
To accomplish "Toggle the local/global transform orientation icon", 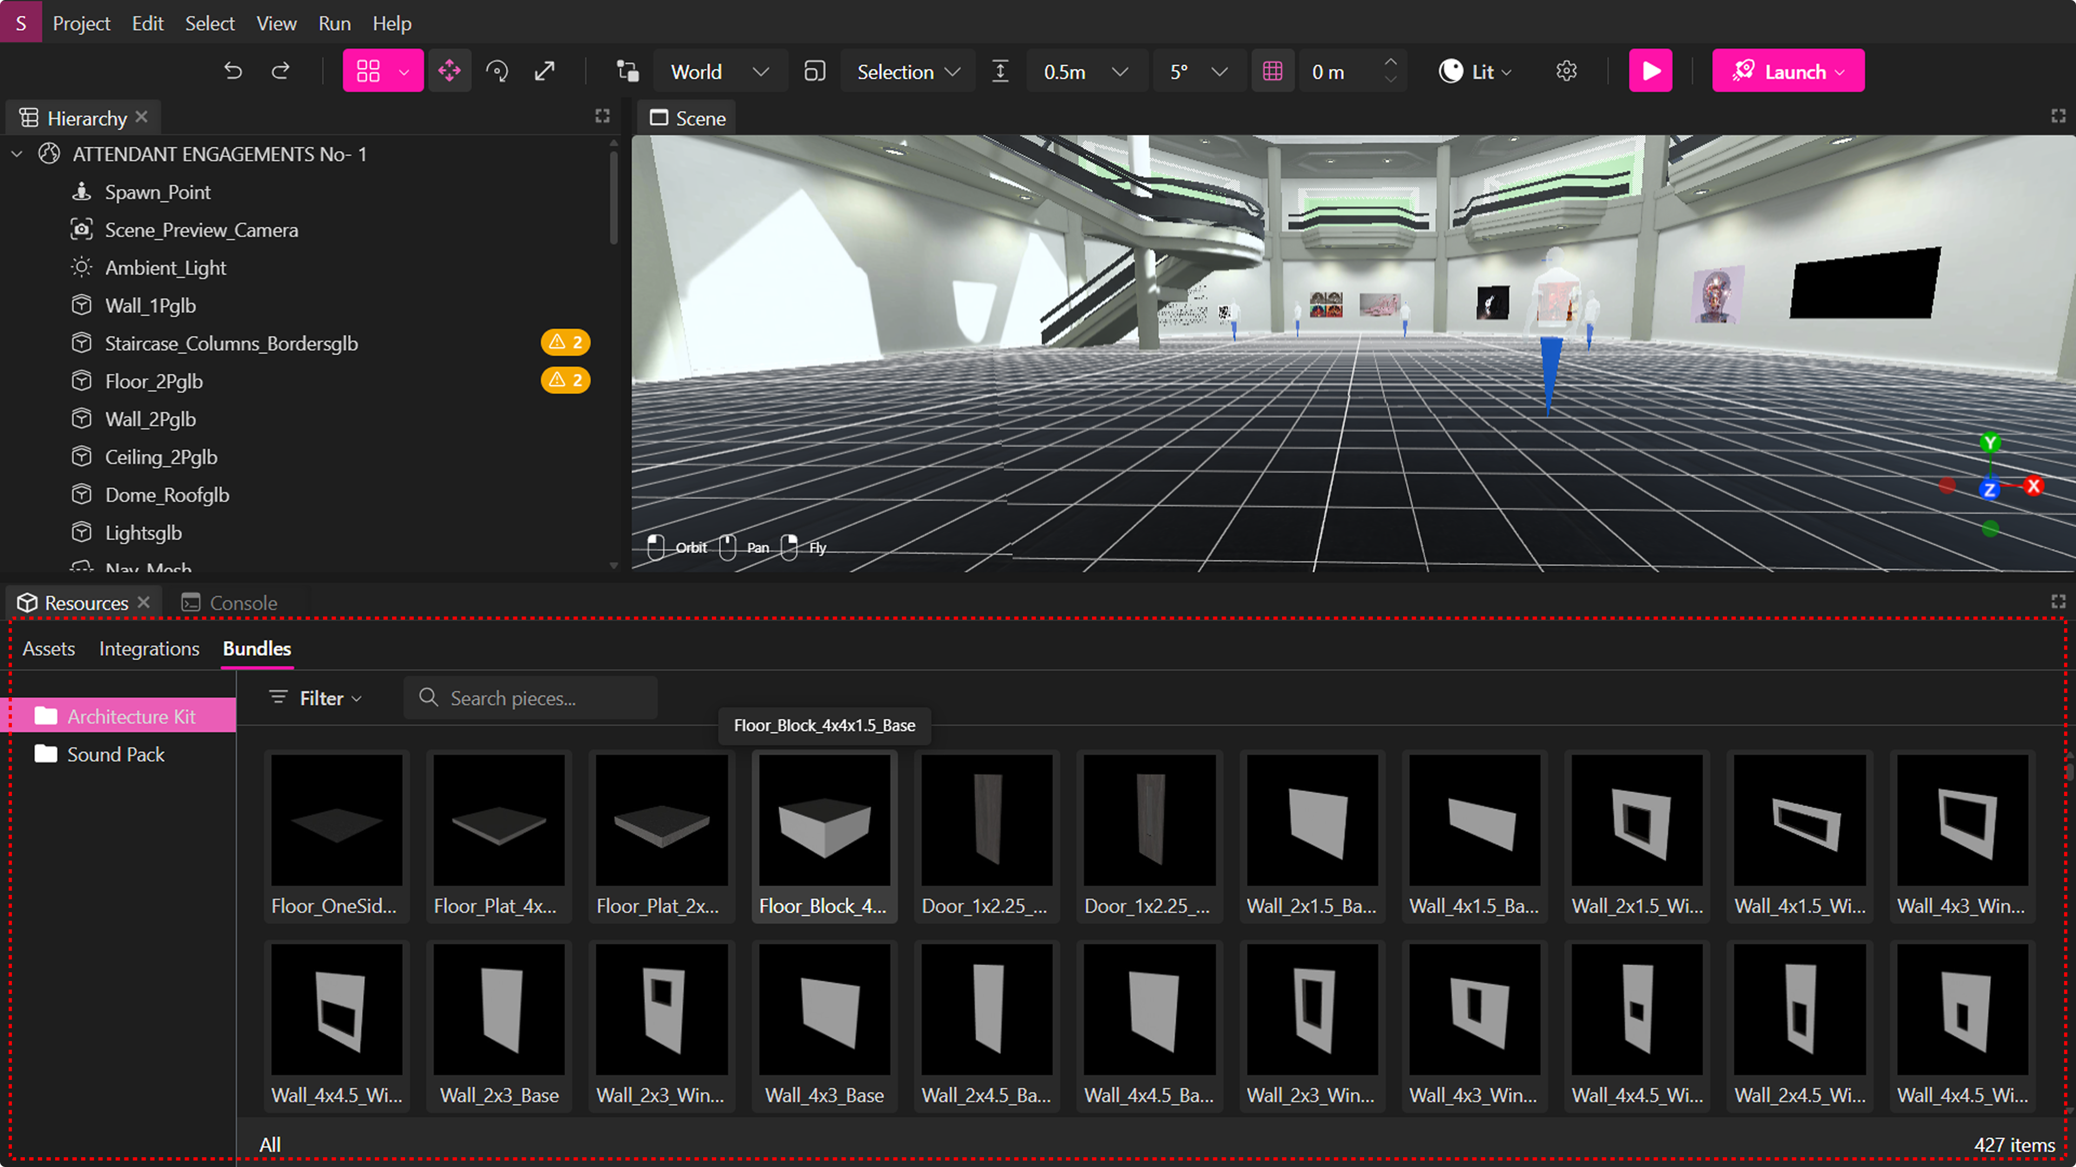I will click(814, 71).
